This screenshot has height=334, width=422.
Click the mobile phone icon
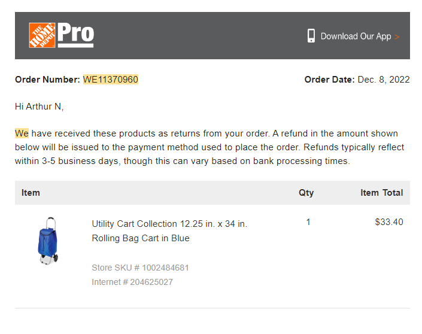tap(311, 35)
